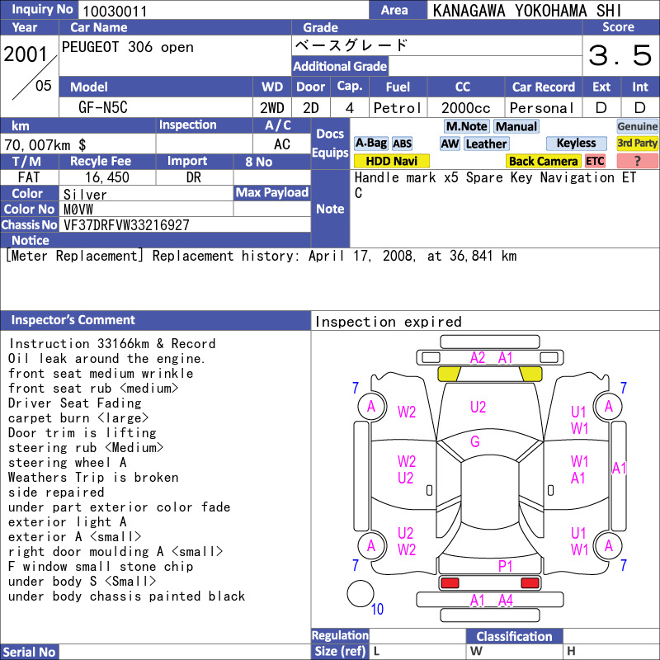Click the pink question mark badge
The height and width of the screenshot is (660, 660).
[x=637, y=161]
